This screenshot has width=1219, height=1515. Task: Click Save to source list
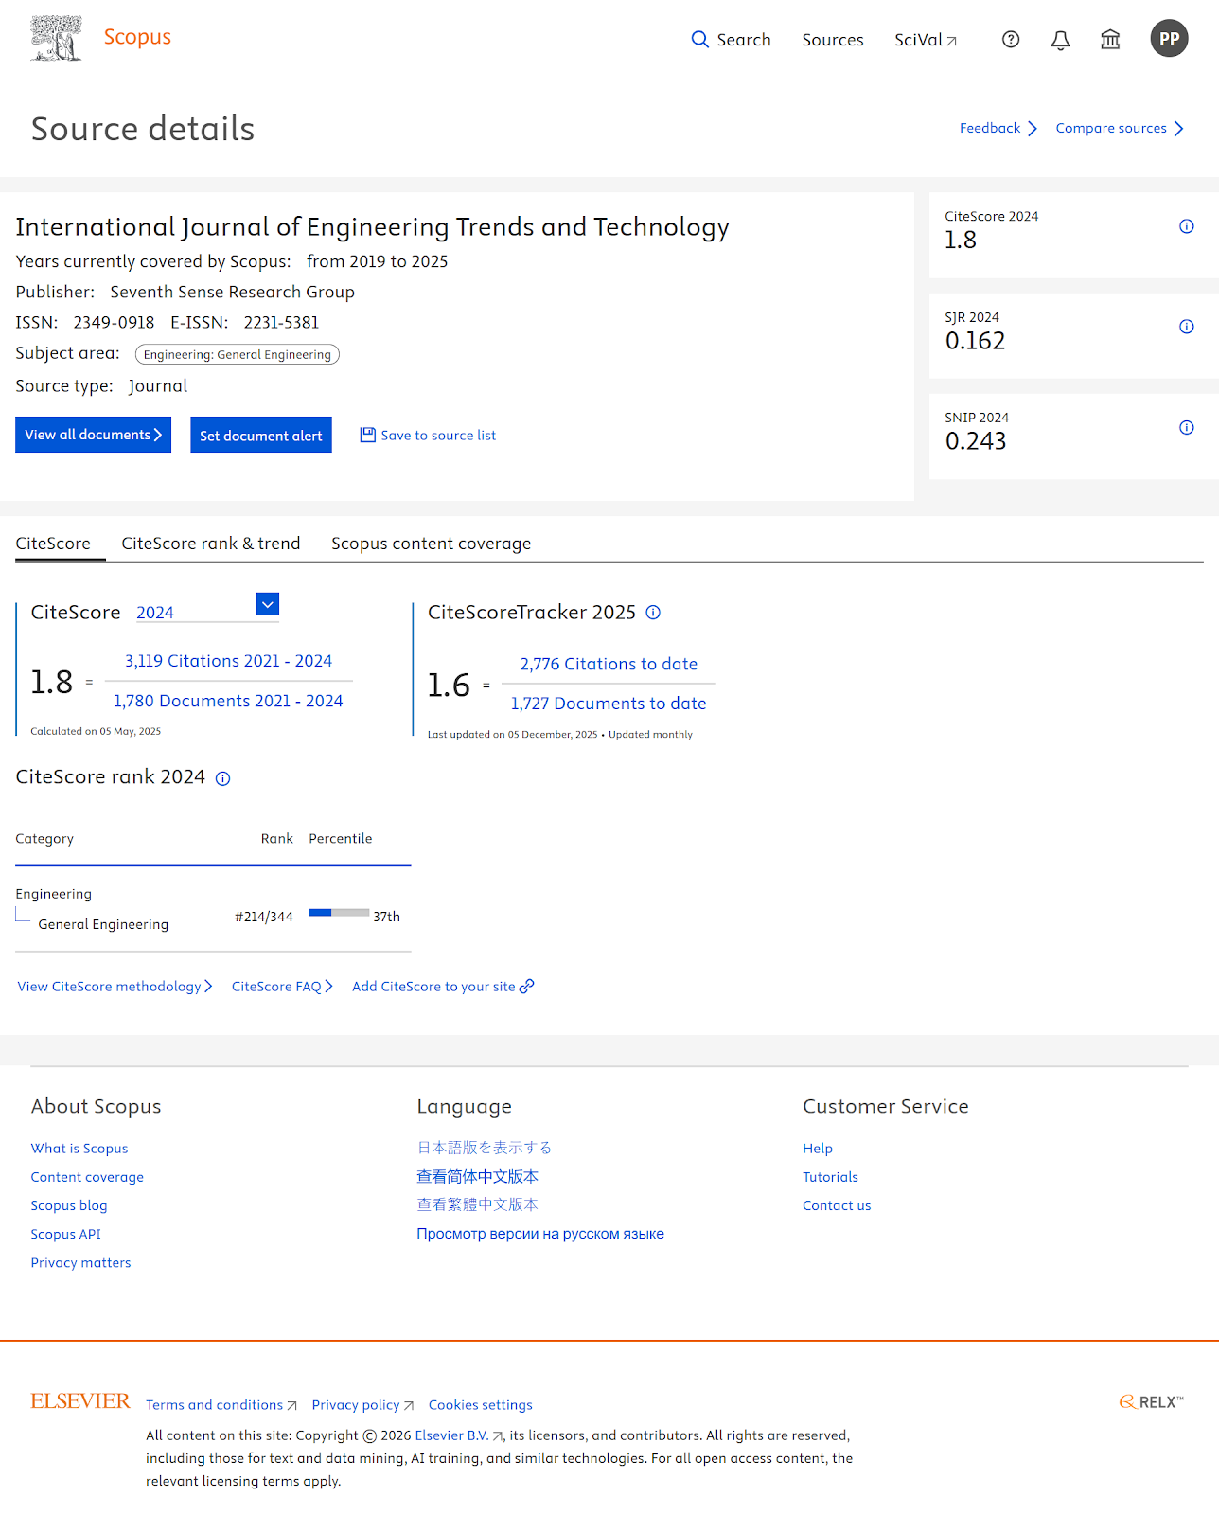click(428, 436)
